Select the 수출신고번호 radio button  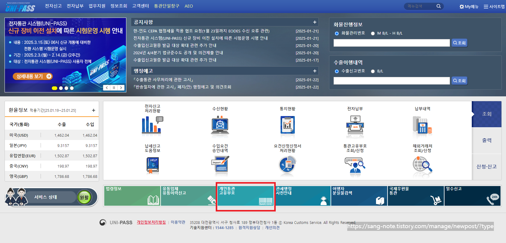[x=337, y=71]
